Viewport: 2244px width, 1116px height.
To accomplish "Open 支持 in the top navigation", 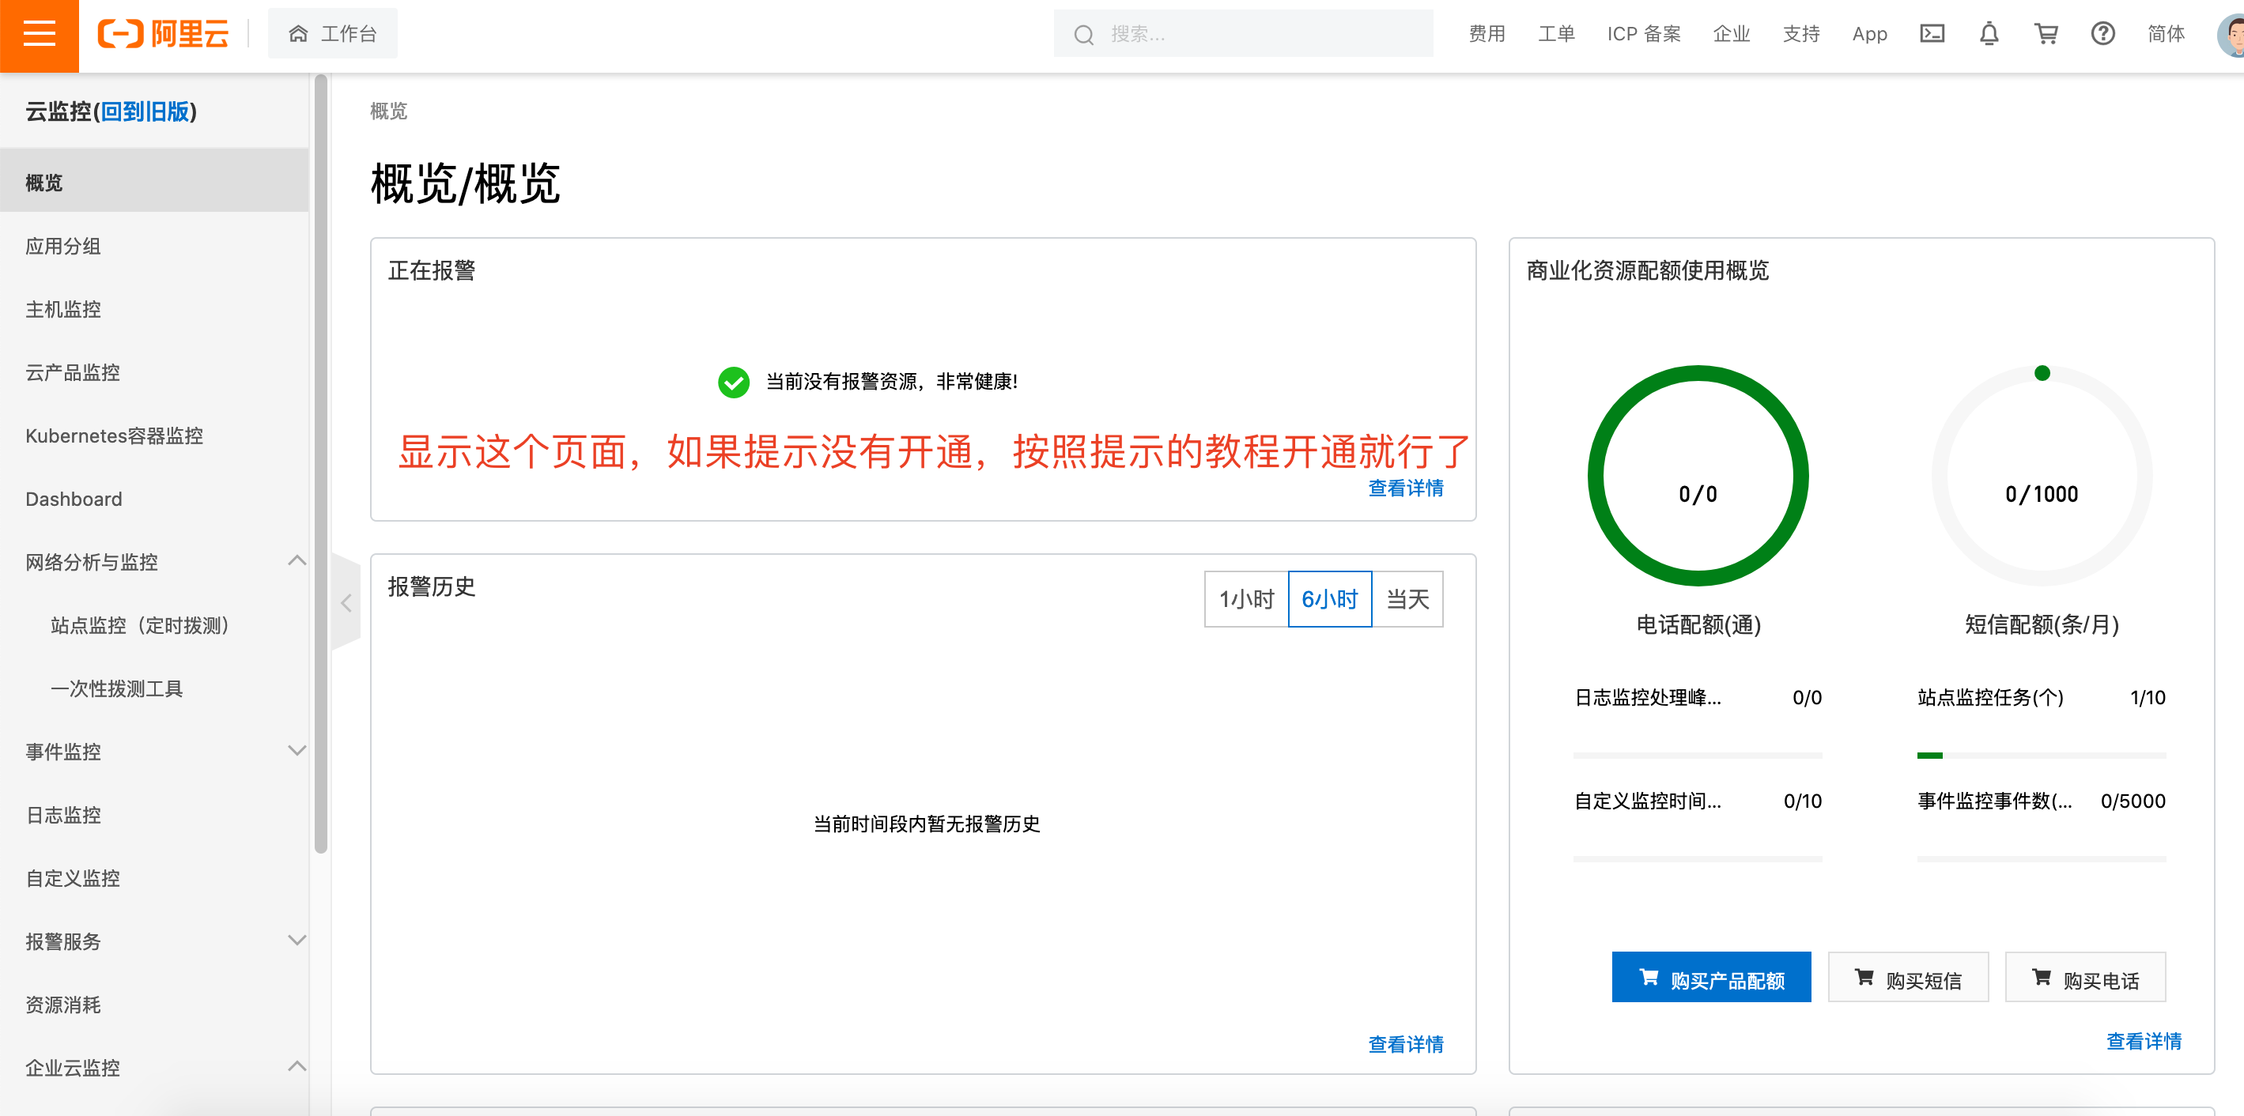I will [1800, 34].
